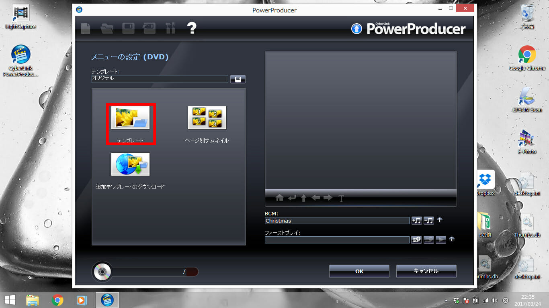Launch Chrome from the taskbar
Viewport: 549px width, 308px height.
57,300
